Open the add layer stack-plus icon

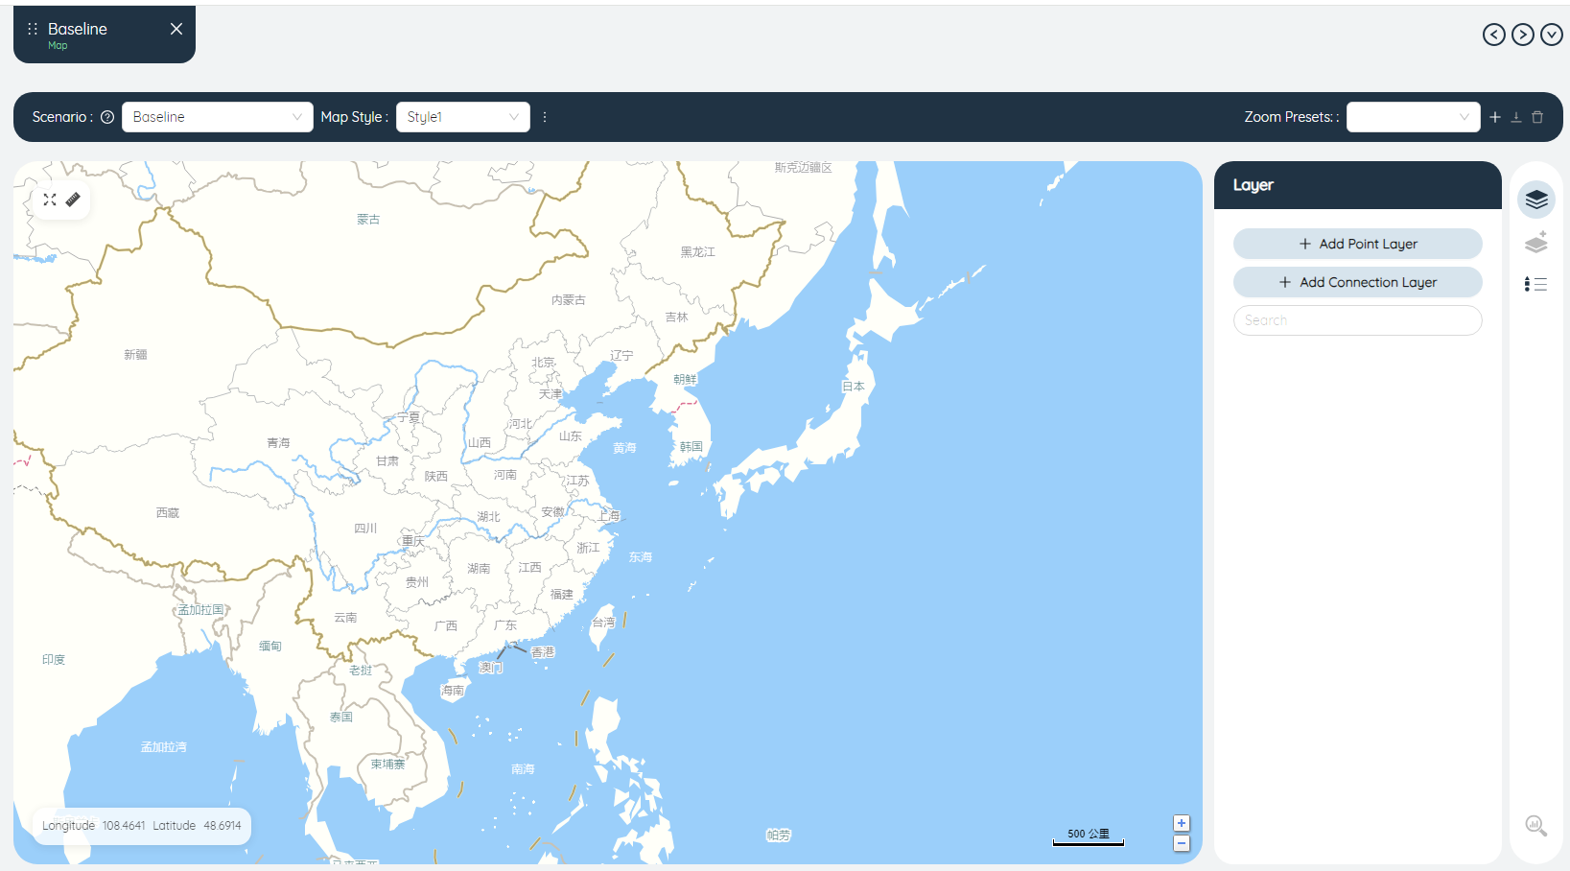[x=1536, y=242]
